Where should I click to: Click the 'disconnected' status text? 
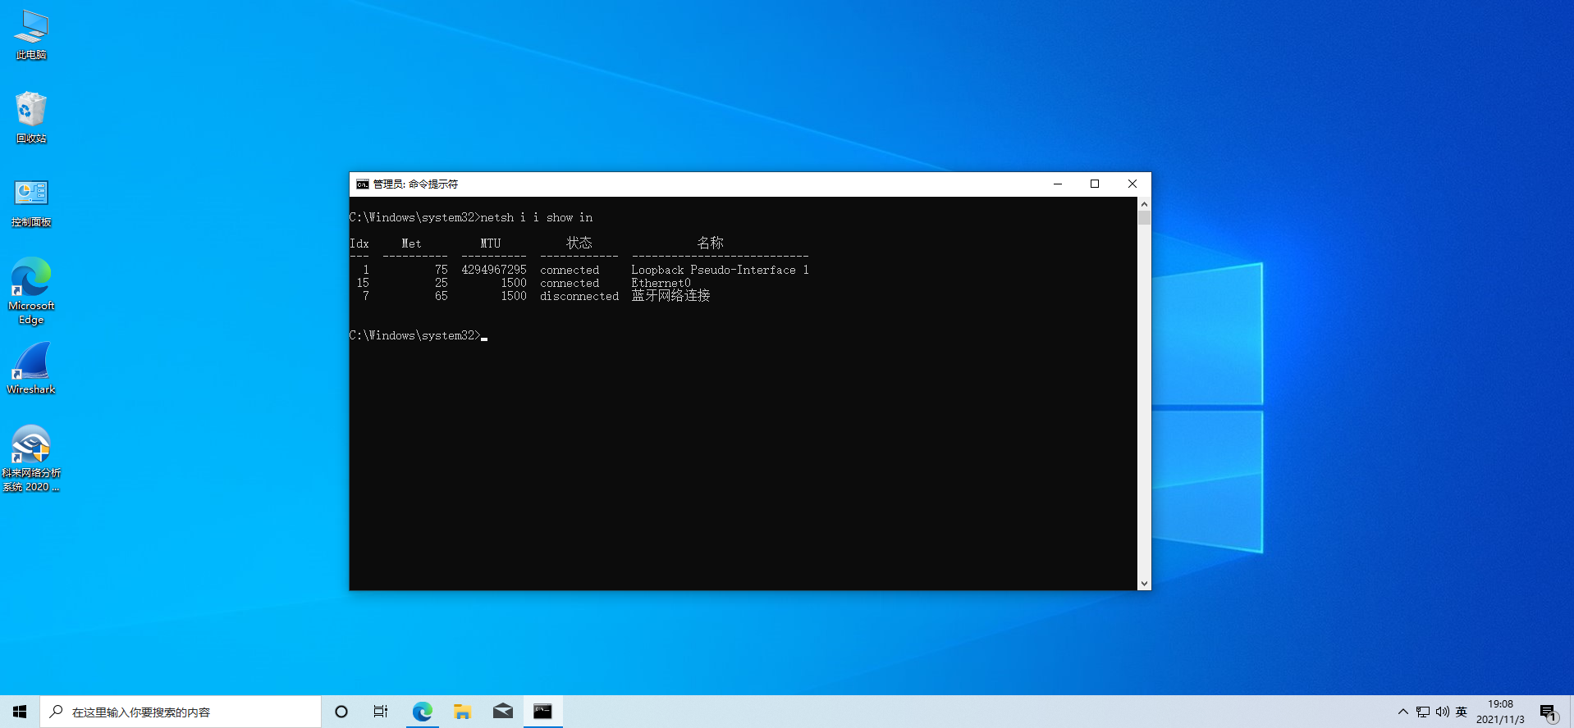click(579, 296)
